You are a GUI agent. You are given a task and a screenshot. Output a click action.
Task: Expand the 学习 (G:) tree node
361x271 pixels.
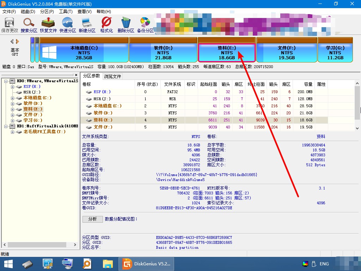(12, 121)
